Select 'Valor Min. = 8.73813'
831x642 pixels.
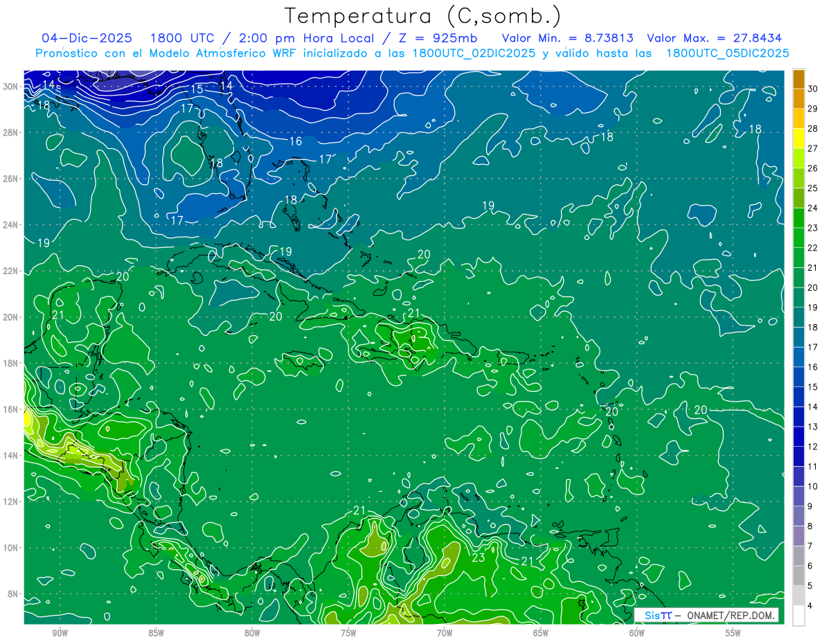pyautogui.click(x=568, y=38)
